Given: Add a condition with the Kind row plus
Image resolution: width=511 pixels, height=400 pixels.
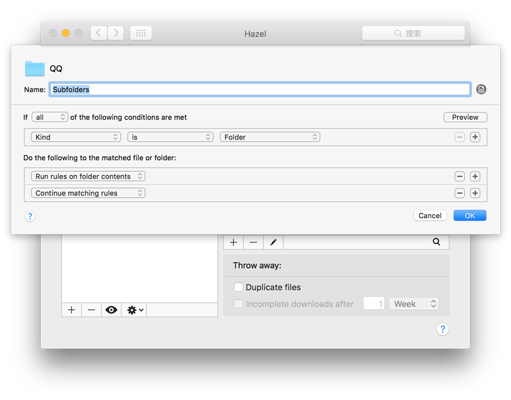Looking at the screenshot, I should (x=475, y=137).
